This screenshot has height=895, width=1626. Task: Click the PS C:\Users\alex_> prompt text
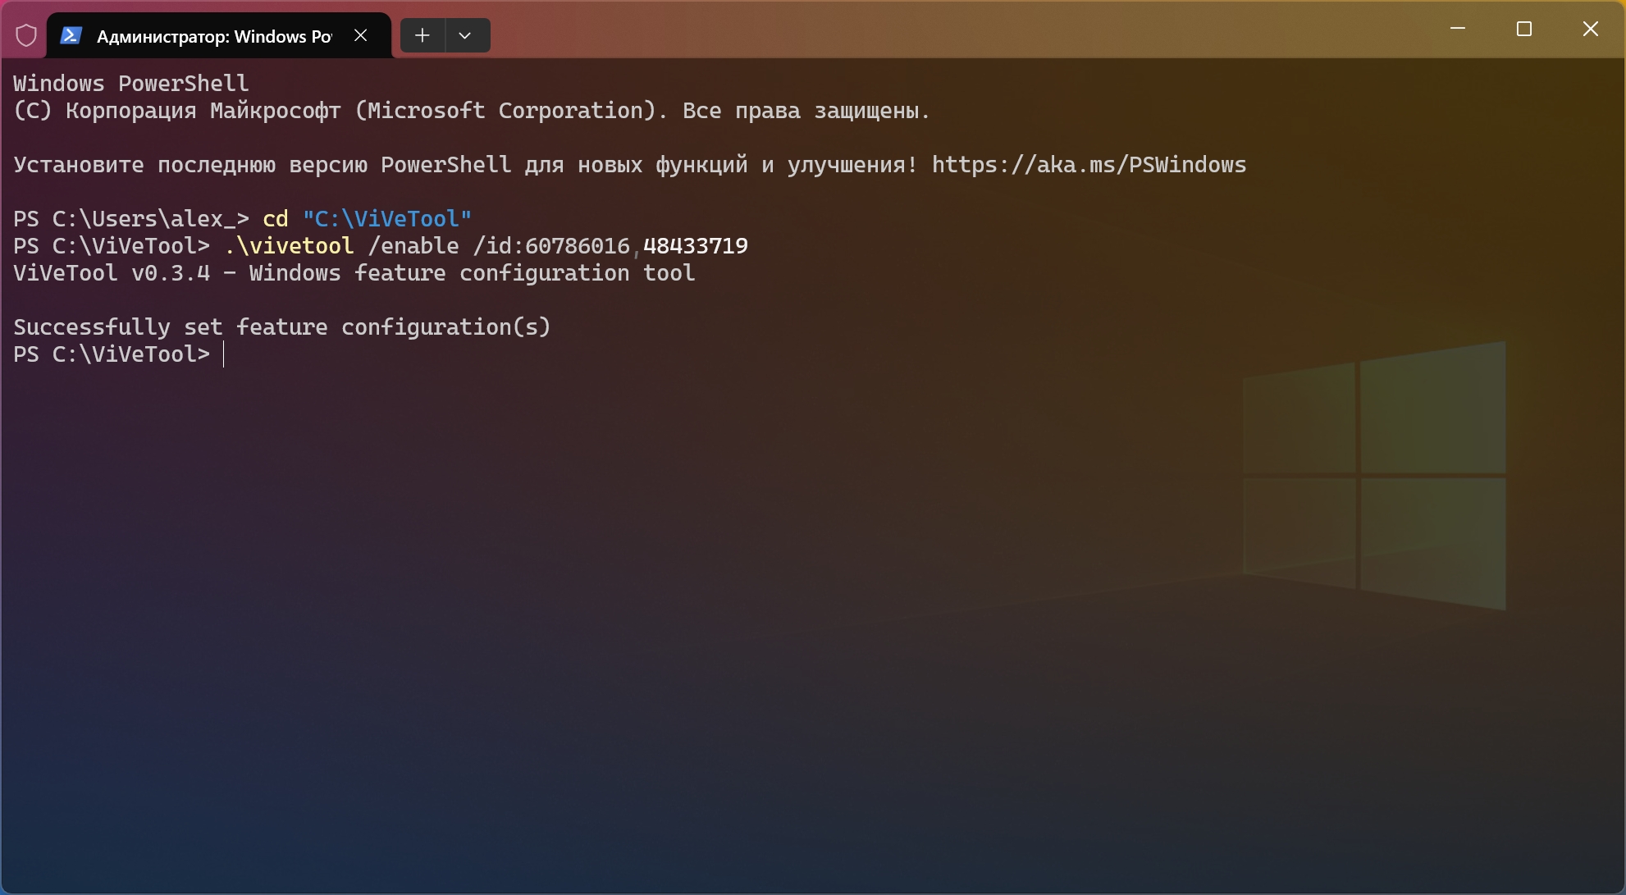pyautogui.click(x=131, y=219)
